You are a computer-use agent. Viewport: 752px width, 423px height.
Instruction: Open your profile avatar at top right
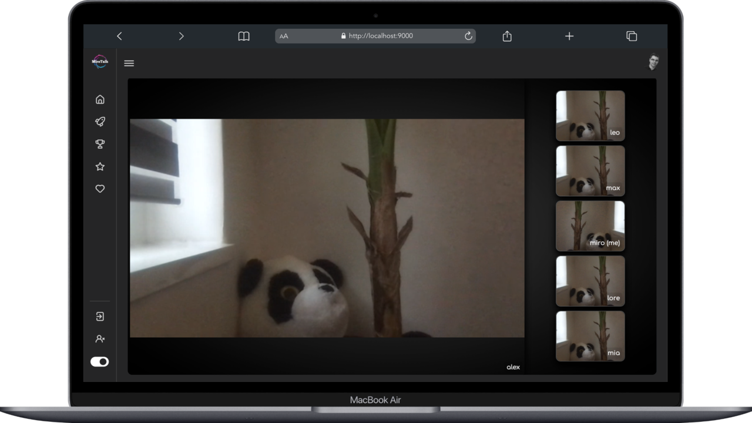coord(653,62)
